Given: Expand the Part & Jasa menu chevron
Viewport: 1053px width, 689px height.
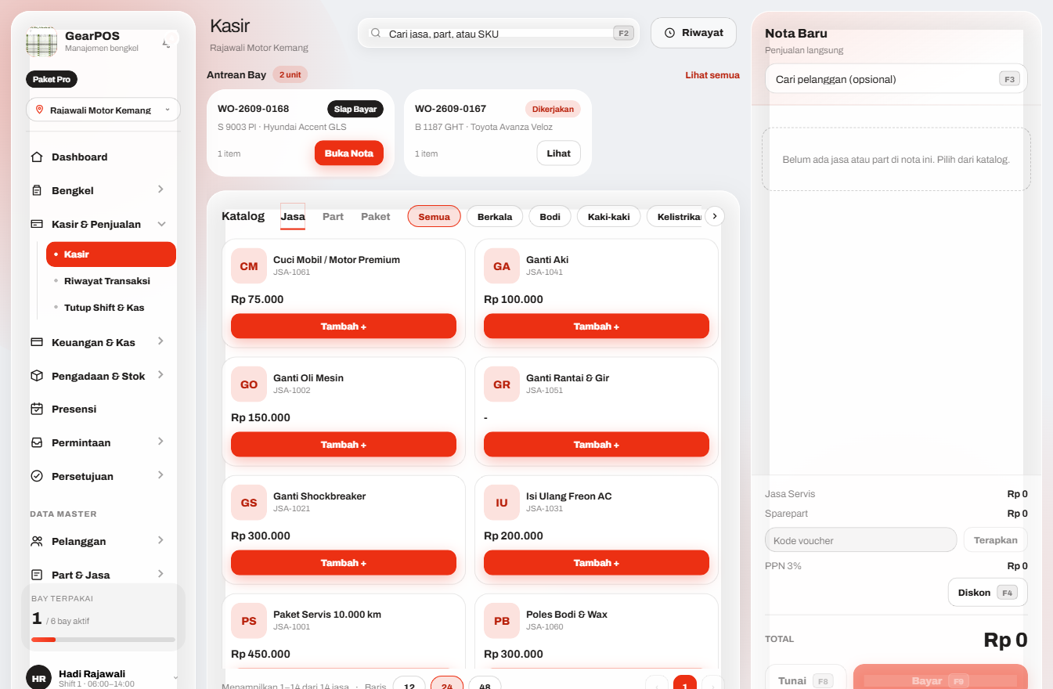Looking at the screenshot, I should click(160, 574).
